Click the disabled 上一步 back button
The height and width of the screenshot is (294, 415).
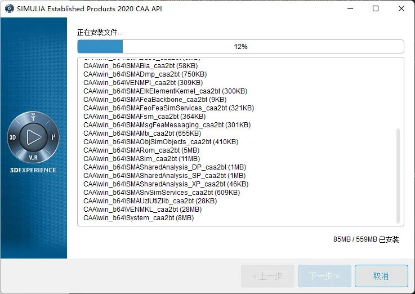(267, 276)
